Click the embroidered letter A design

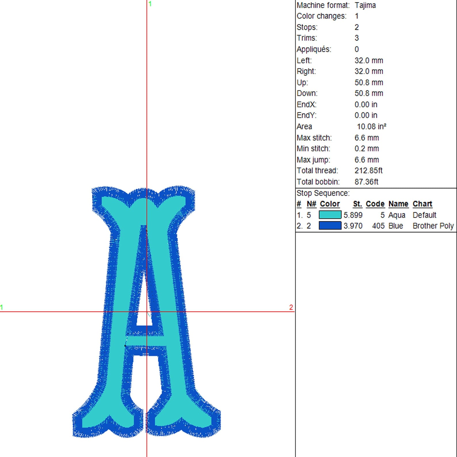click(146, 312)
